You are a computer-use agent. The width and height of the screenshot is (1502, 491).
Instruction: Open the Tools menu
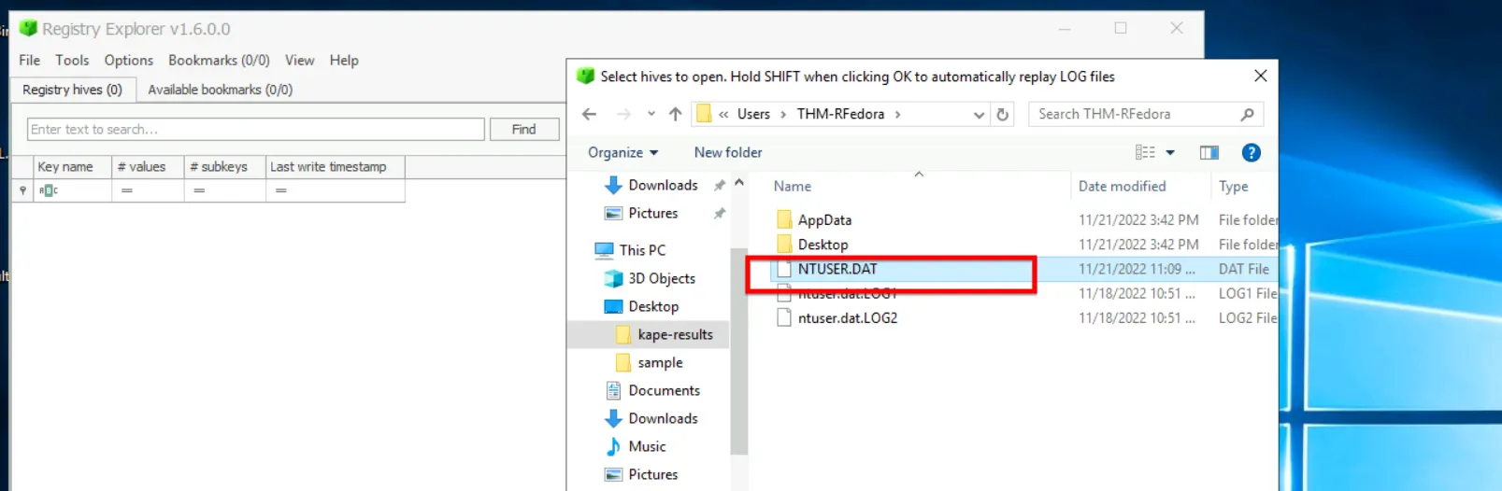[x=72, y=61]
